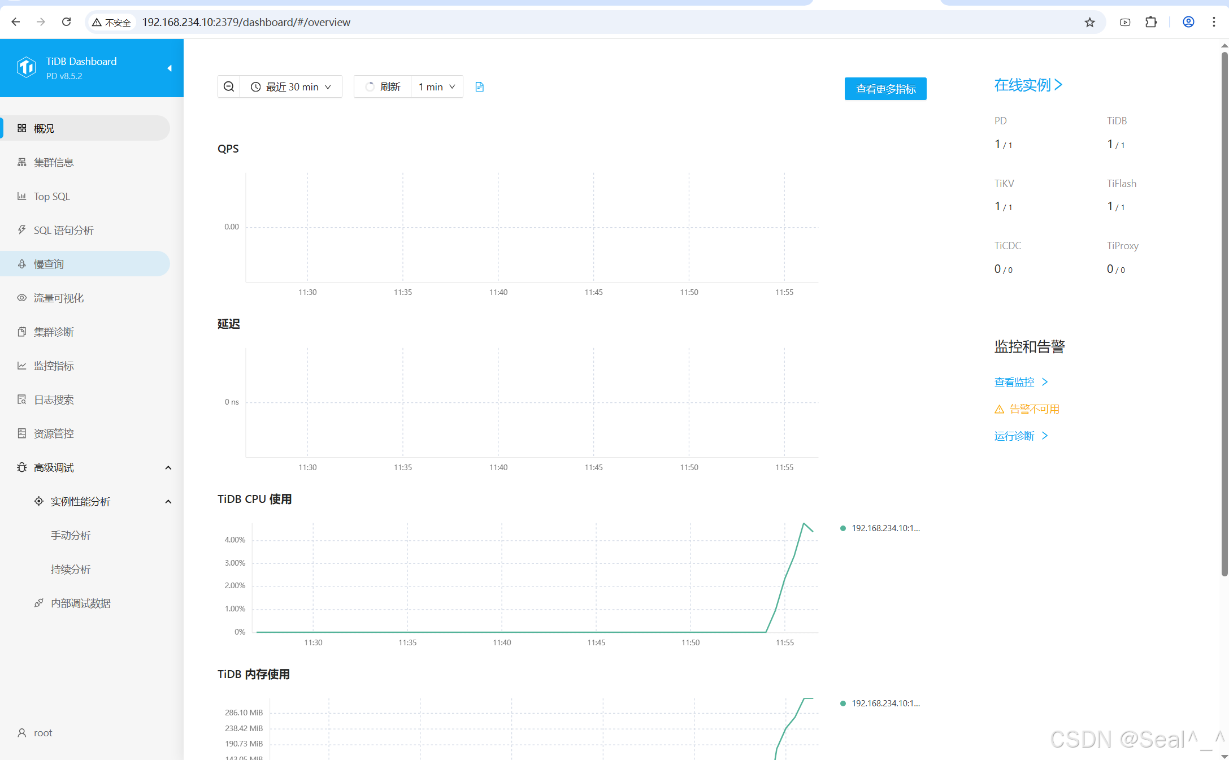
Task: Click the 查看更多指标 button
Action: pos(885,89)
